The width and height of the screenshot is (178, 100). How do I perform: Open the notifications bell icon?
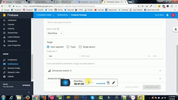coord(167,15)
